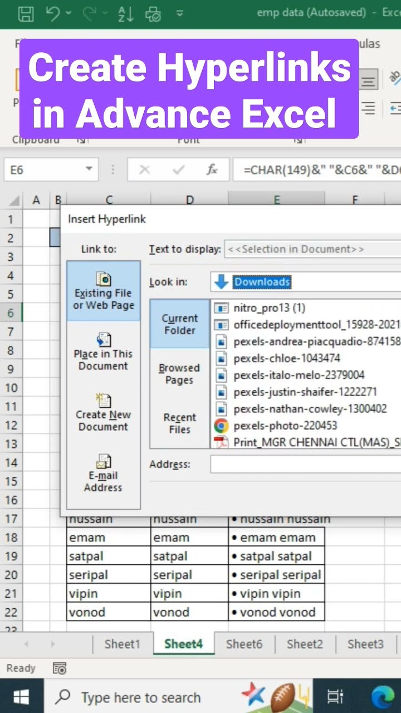
Task: Select E-mail Address link option
Action: 104,473
